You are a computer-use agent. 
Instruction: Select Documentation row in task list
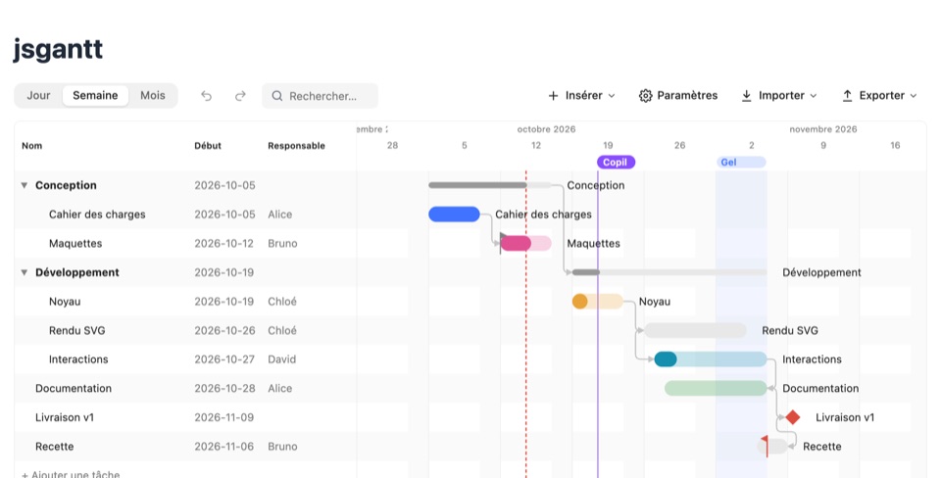[x=185, y=388]
